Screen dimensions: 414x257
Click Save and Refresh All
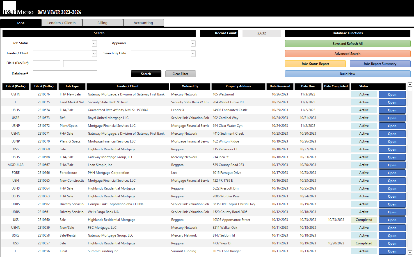click(347, 43)
